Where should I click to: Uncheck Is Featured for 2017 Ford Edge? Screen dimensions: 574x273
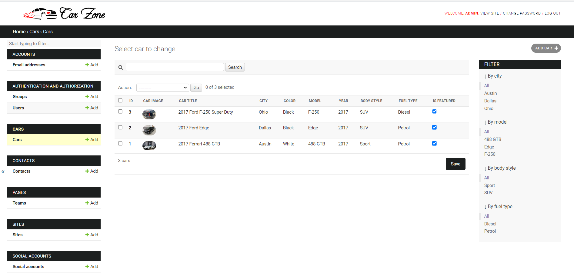(x=434, y=127)
